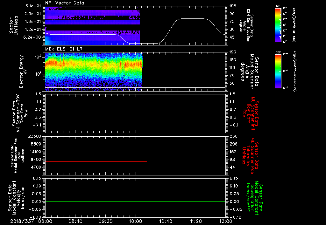Click the 105 degree sun elevation tick
Screen dimensions: 326x225
pos(233,6)
